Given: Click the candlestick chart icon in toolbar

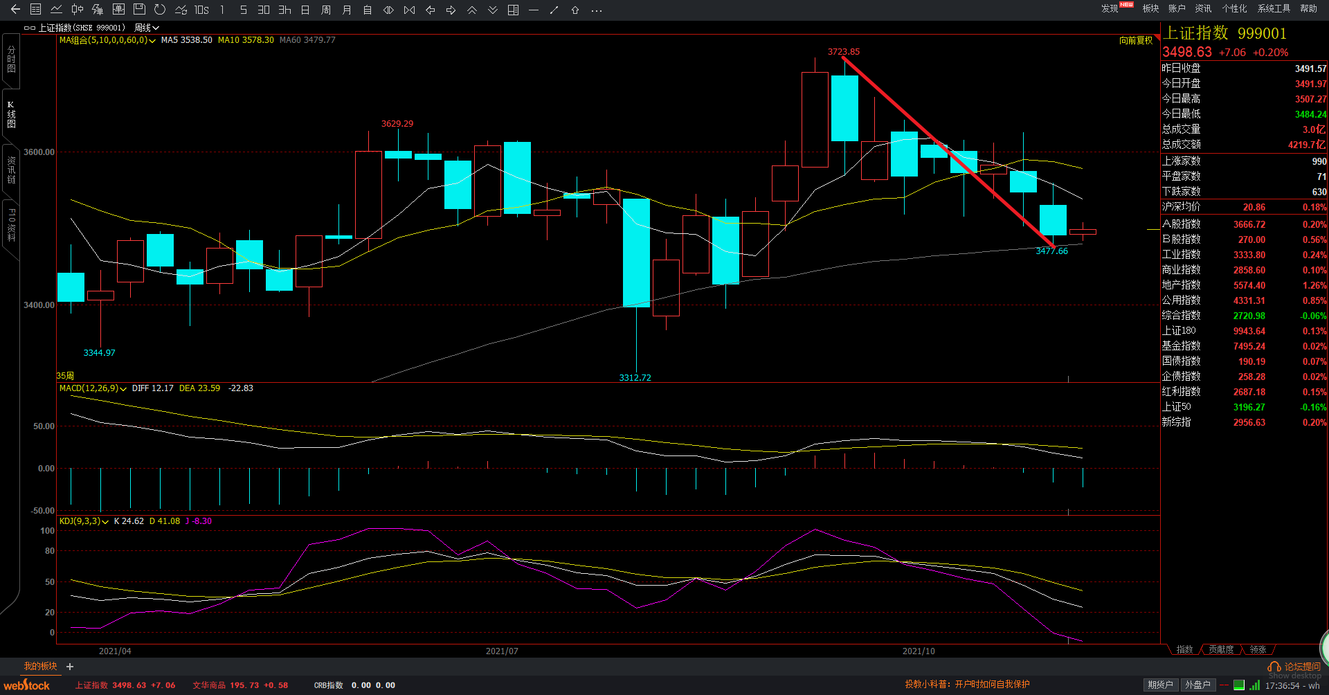Looking at the screenshot, I should (77, 10).
